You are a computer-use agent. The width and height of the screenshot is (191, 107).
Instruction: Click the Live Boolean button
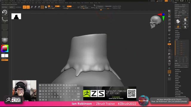click(19, 7)
